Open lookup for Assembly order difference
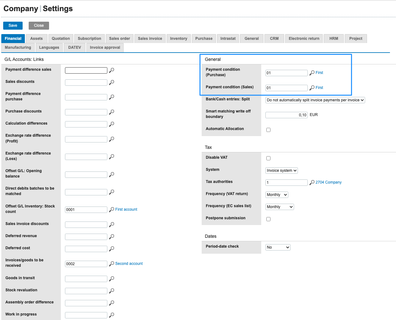The image size is (396, 320). (x=112, y=303)
